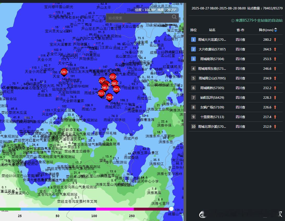This screenshot has width=285, height=221.
Task: Click the red map marker labeled 253.5
Action: 101,93
